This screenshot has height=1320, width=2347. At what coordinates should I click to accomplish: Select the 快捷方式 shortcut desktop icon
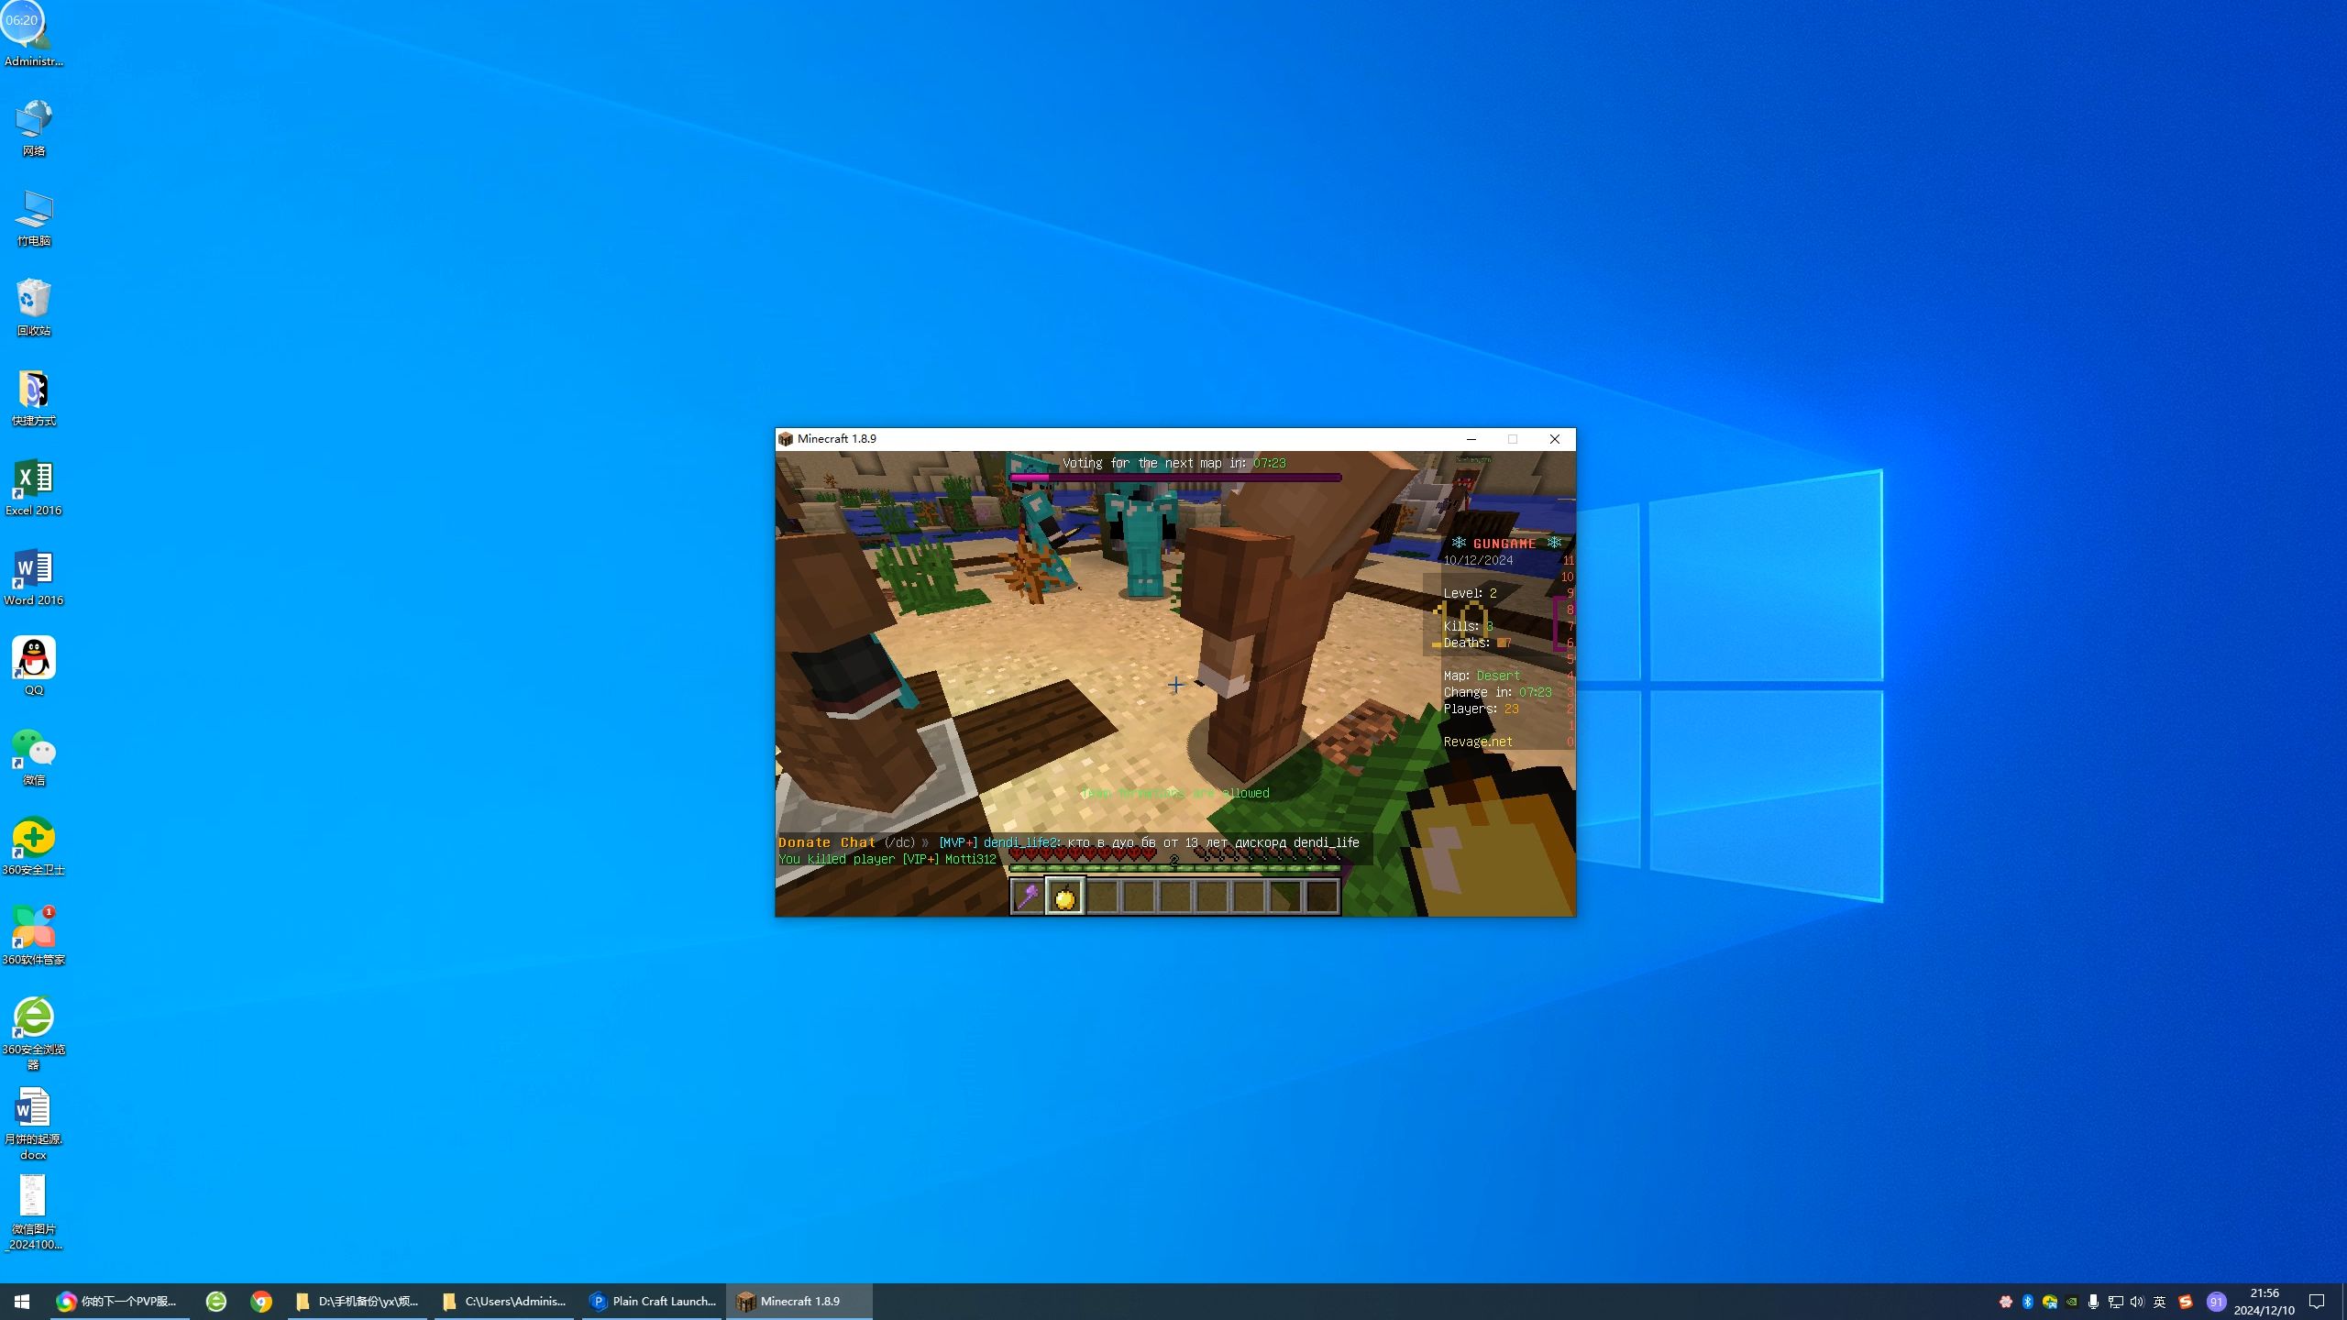click(34, 398)
